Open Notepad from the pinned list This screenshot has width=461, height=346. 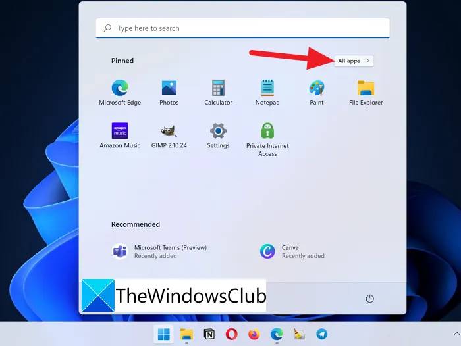pos(267,92)
